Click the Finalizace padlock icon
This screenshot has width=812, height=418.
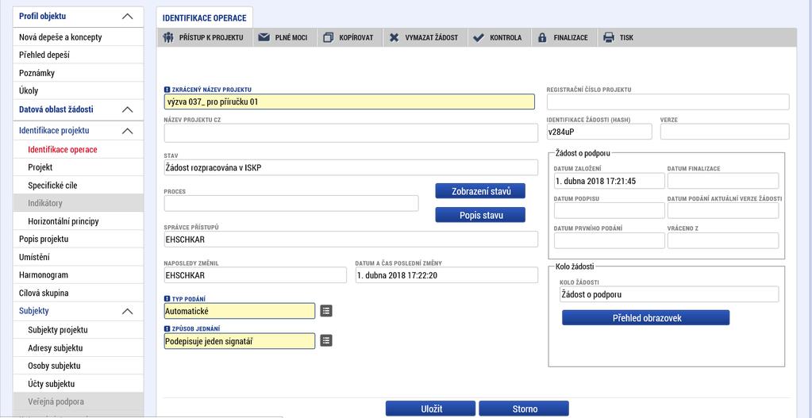[542, 38]
